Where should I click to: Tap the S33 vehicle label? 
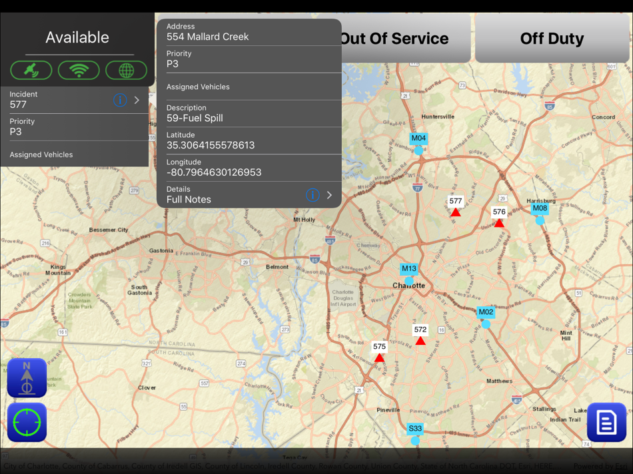(415, 429)
